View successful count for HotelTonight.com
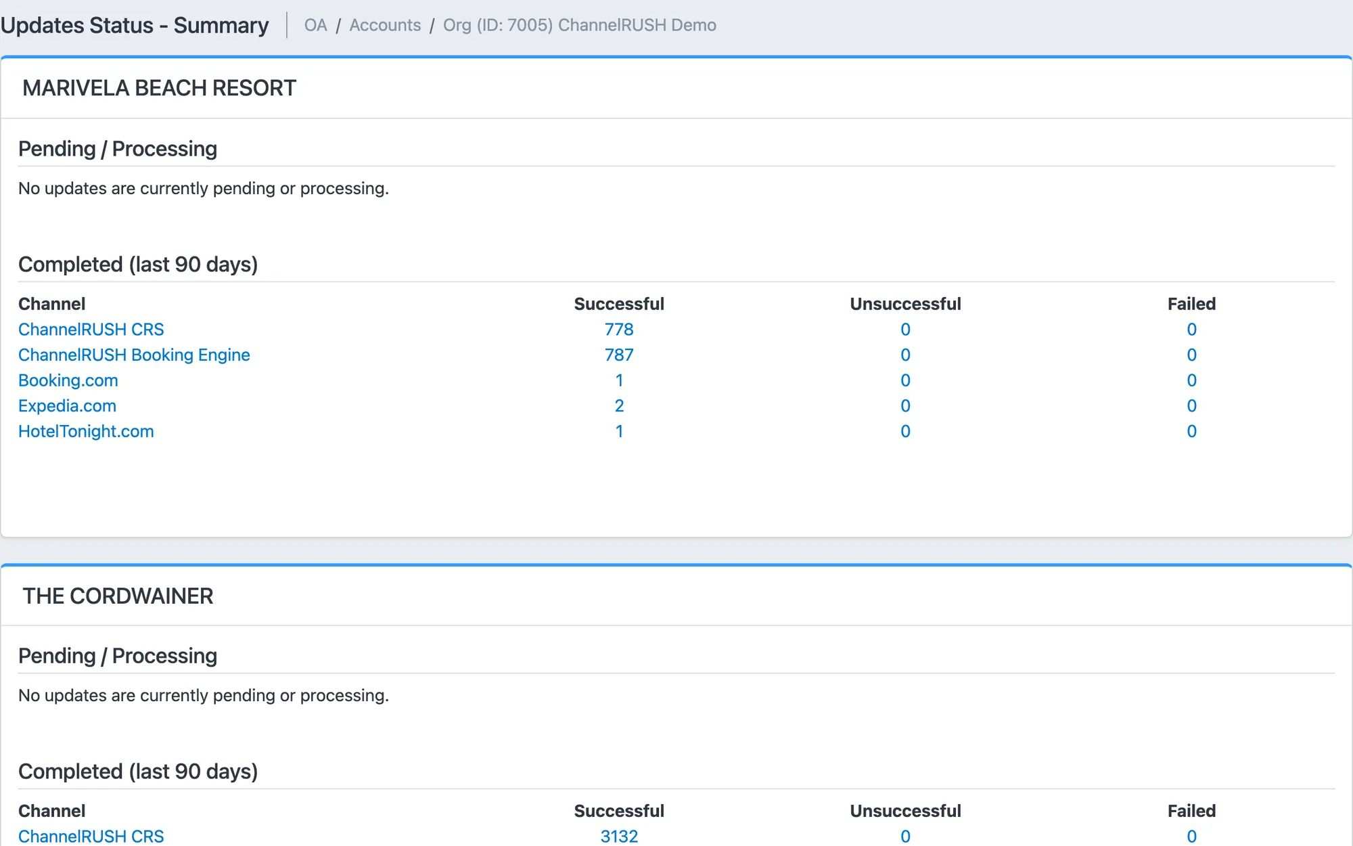The width and height of the screenshot is (1353, 846). 619,432
